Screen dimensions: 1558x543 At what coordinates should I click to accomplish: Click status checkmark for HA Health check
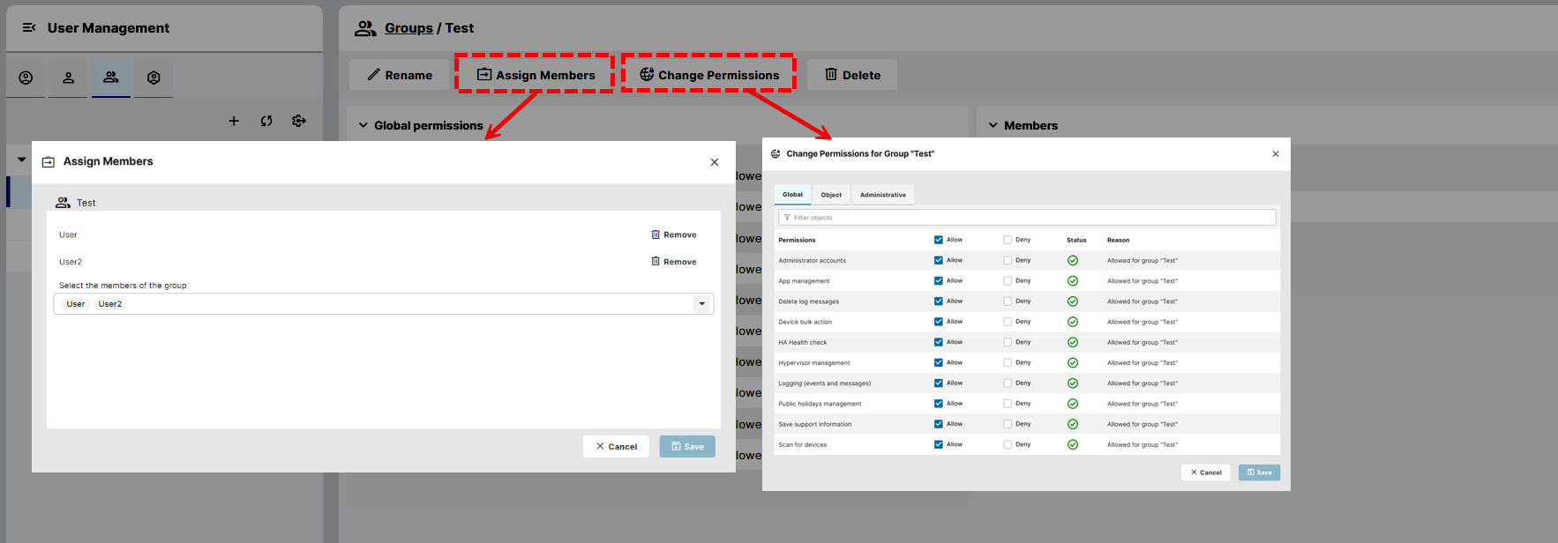1073,343
